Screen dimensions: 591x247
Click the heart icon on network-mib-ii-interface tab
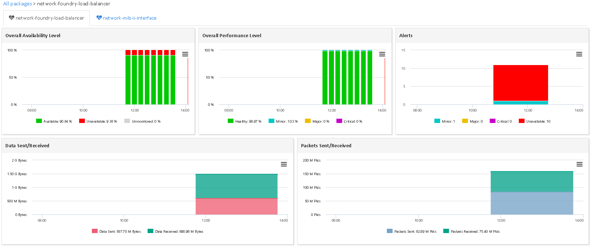pos(99,18)
